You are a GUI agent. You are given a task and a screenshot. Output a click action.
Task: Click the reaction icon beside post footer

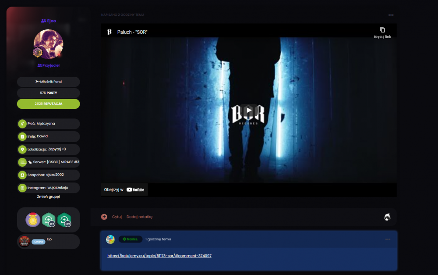(387, 217)
